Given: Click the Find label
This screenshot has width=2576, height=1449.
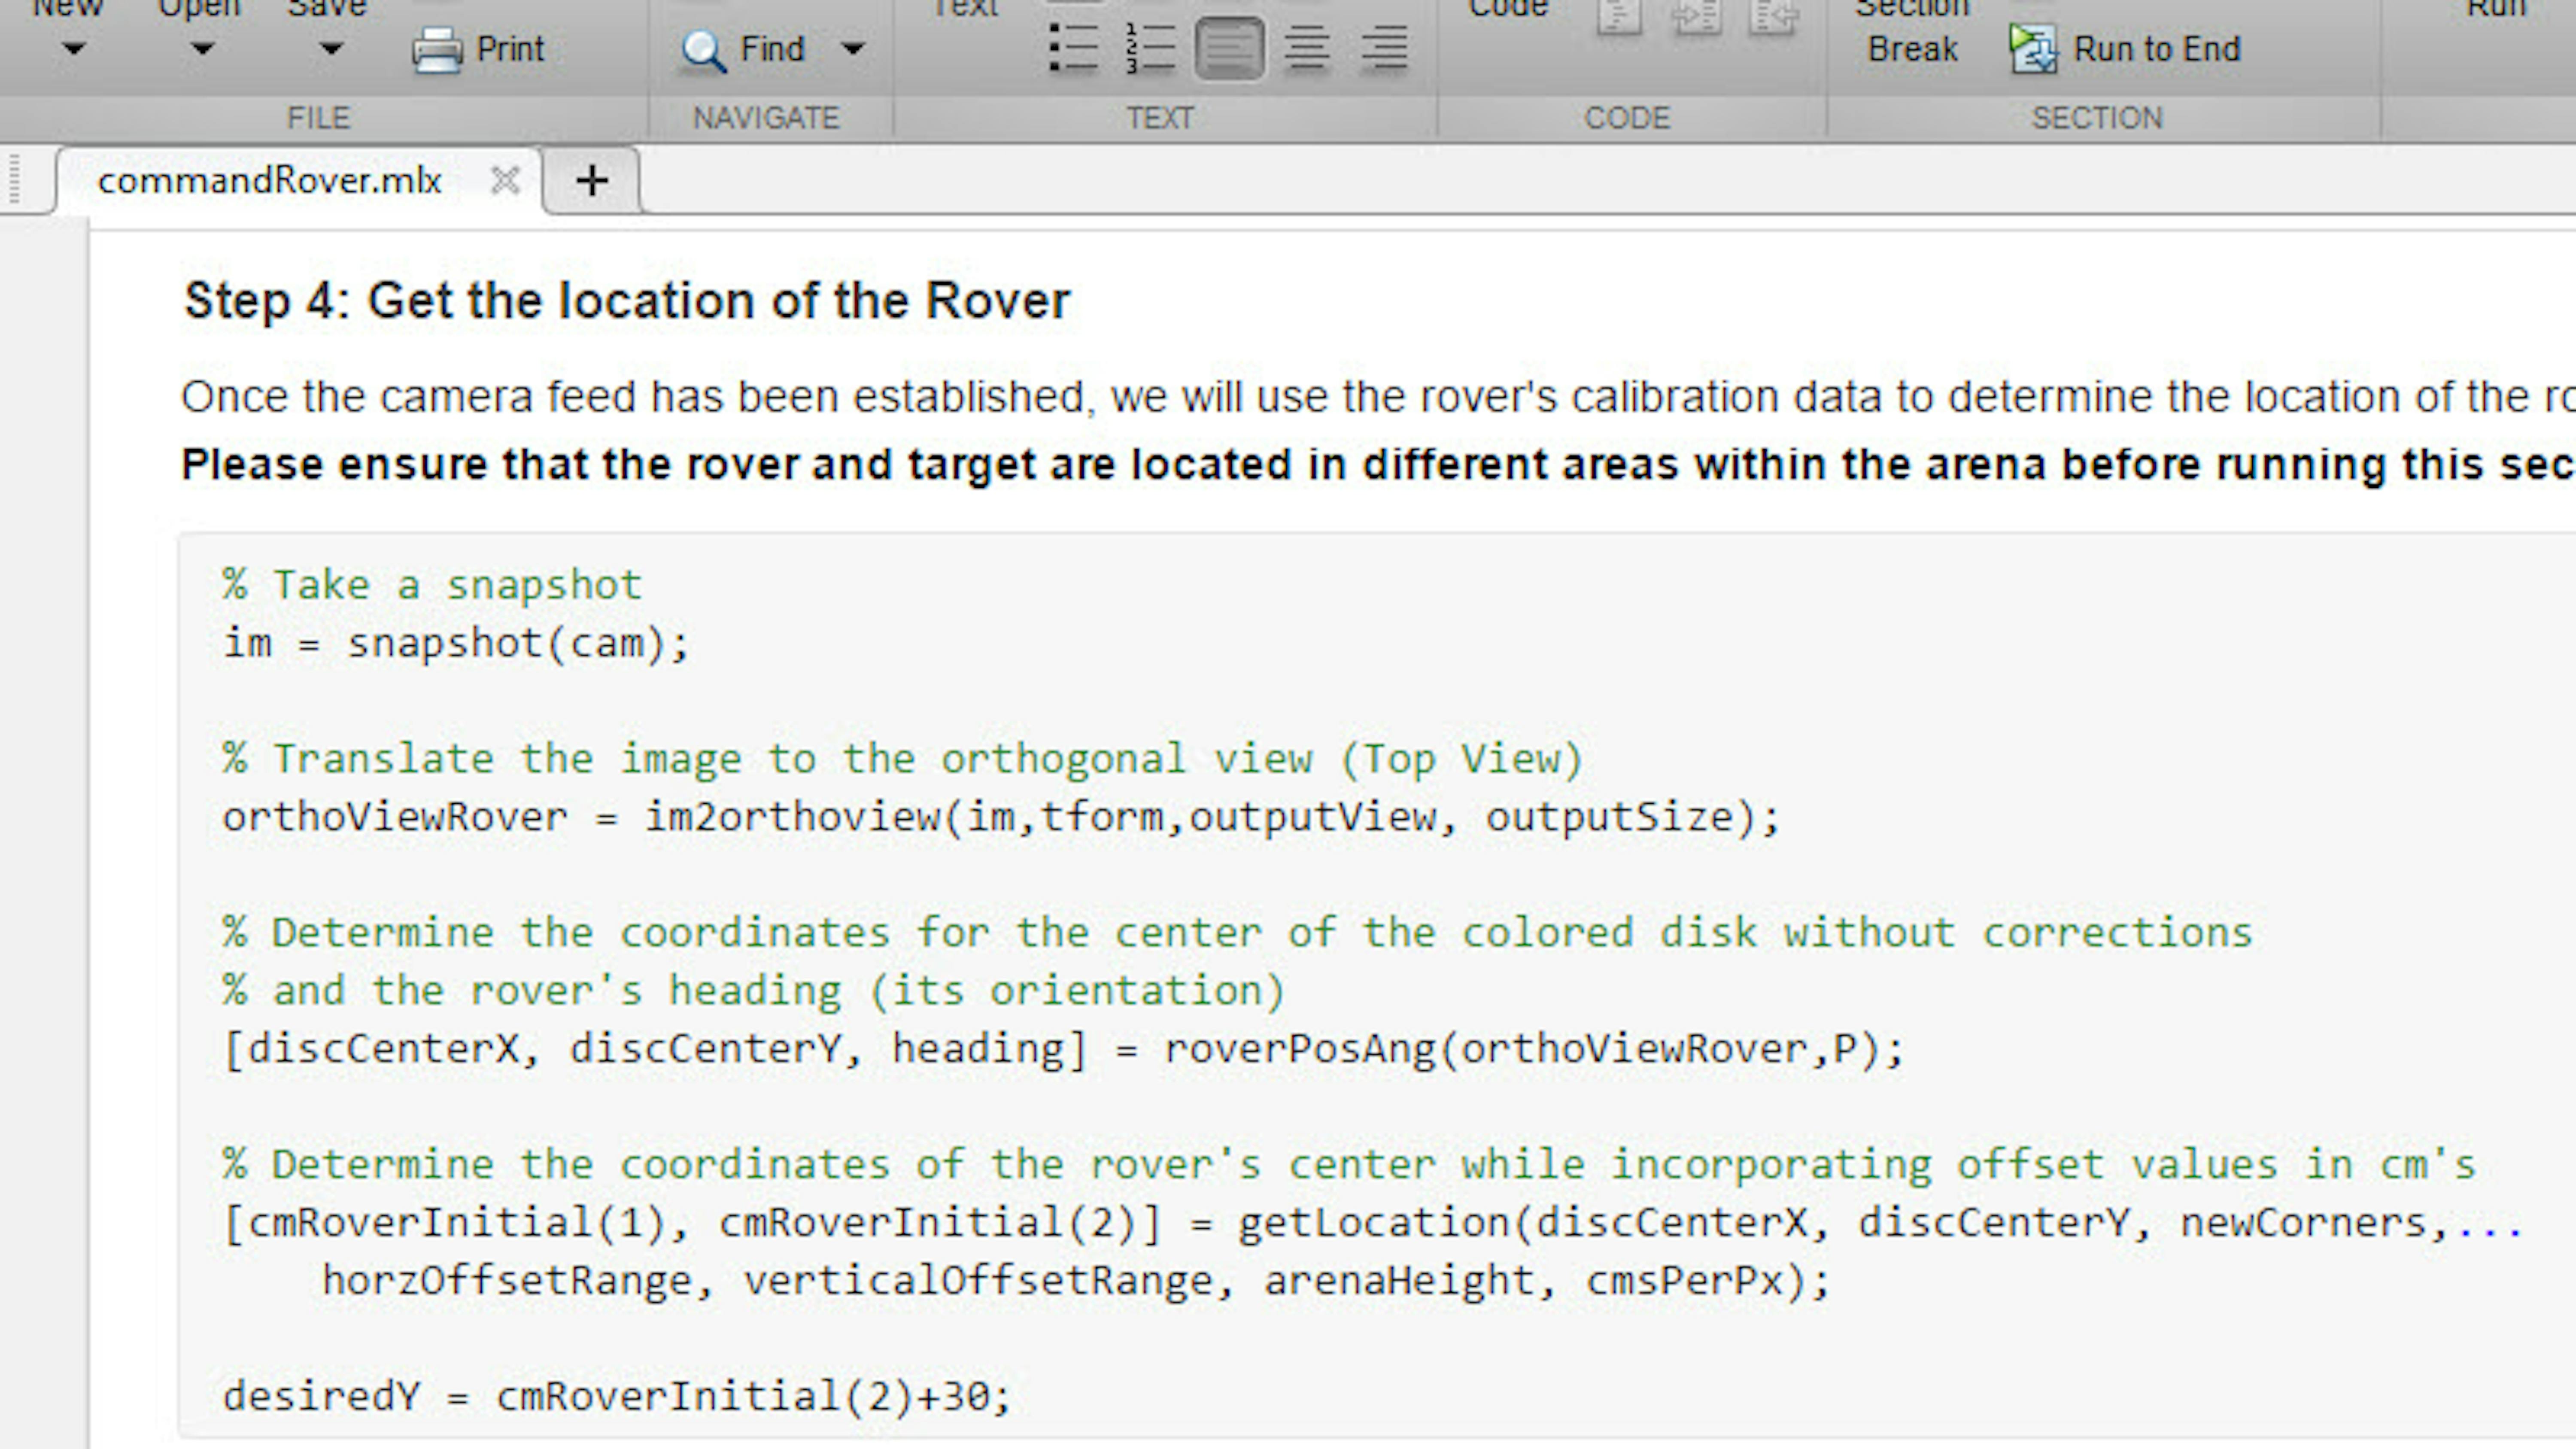Looking at the screenshot, I should tap(772, 49).
